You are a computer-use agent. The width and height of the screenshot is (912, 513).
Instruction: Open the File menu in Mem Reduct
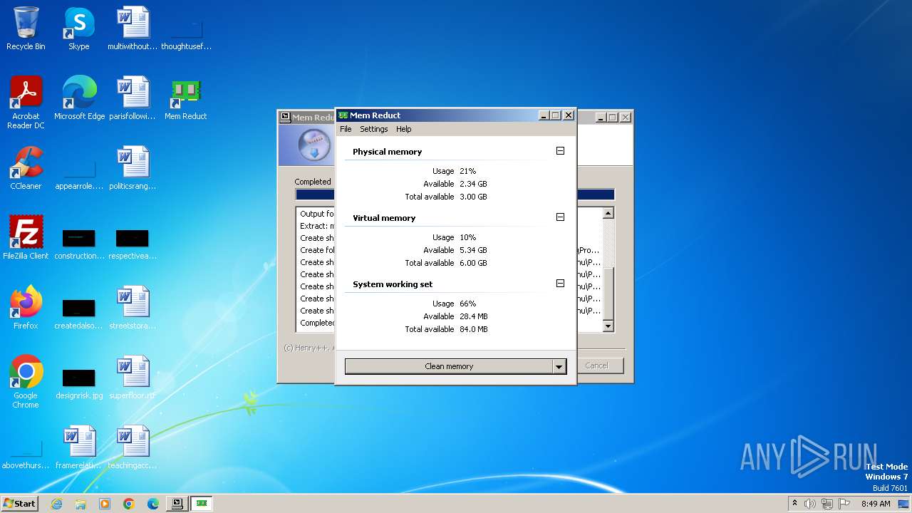pos(346,129)
